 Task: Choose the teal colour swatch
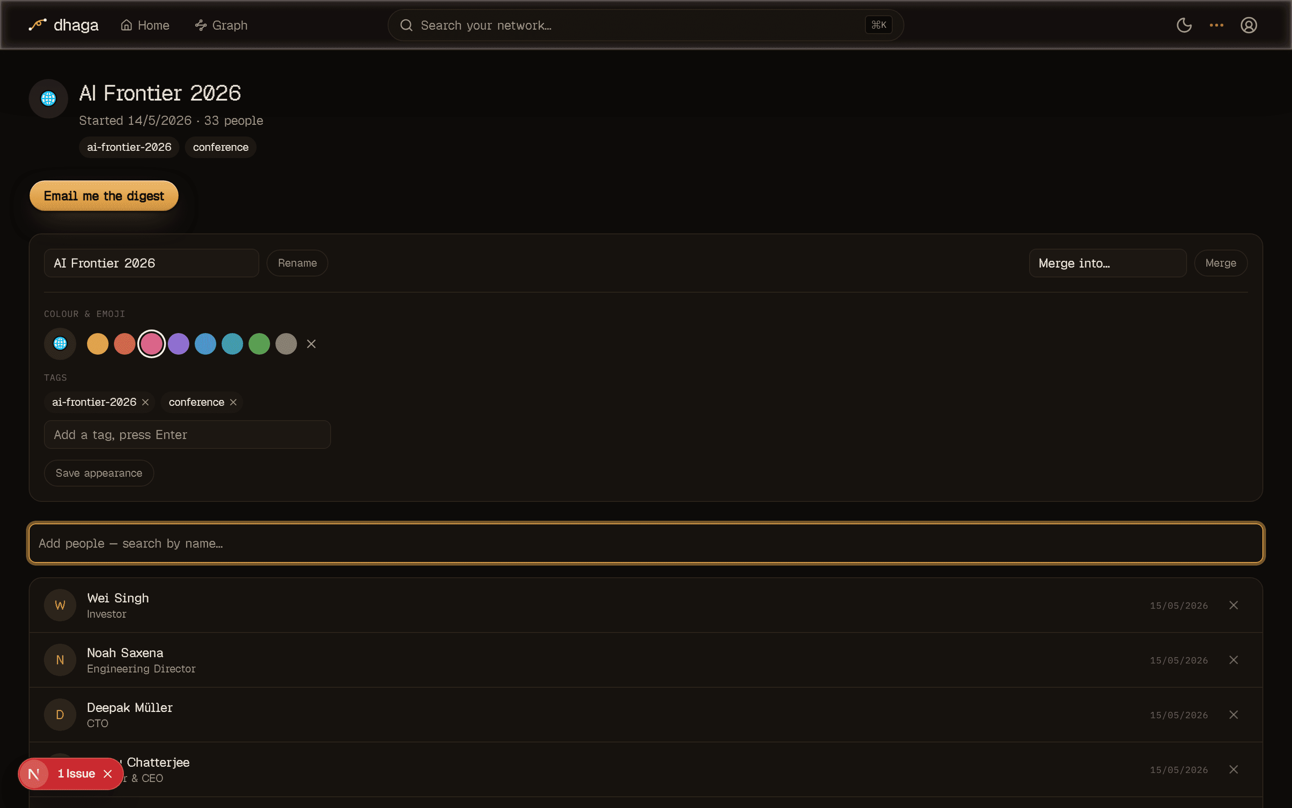click(x=232, y=343)
